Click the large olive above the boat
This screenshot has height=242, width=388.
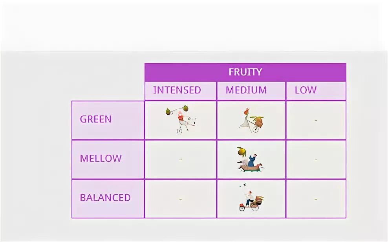coord(242,151)
